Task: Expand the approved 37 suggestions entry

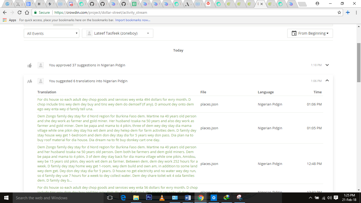Action: click(327, 65)
